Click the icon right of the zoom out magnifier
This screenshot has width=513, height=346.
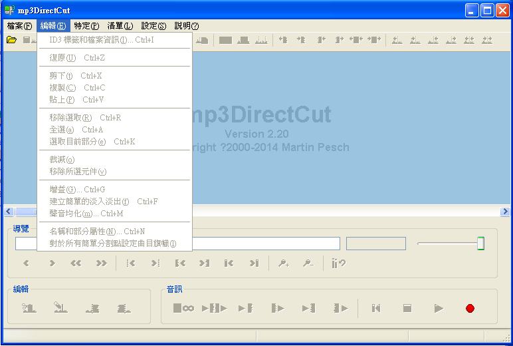(339, 263)
